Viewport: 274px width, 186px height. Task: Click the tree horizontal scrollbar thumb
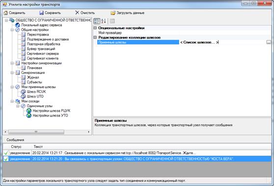click(x=36, y=132)
